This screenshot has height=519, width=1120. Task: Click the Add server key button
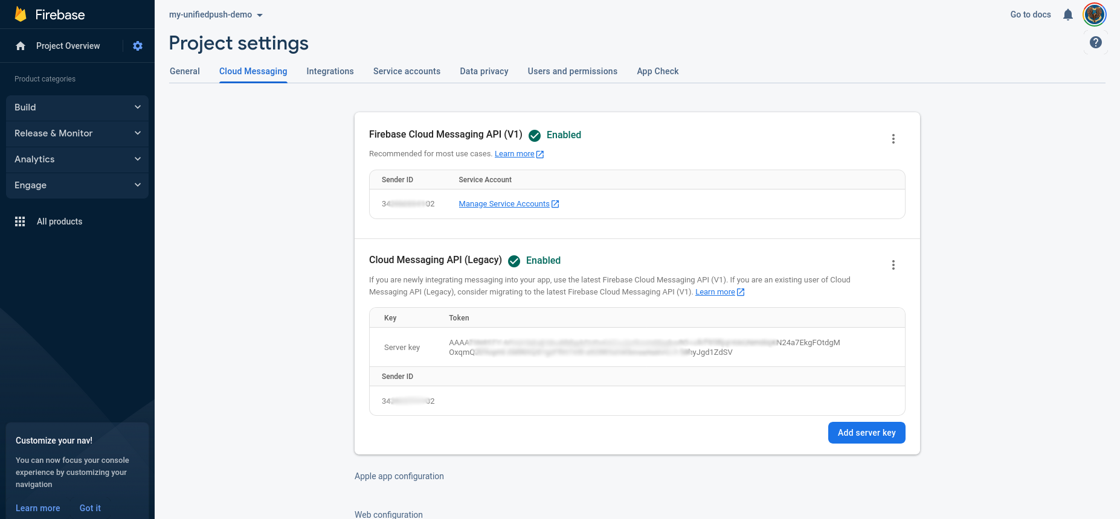[x=866, y=433]
